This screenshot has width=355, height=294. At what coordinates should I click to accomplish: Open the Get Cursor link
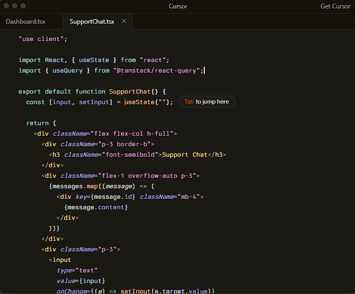[335, 6]
